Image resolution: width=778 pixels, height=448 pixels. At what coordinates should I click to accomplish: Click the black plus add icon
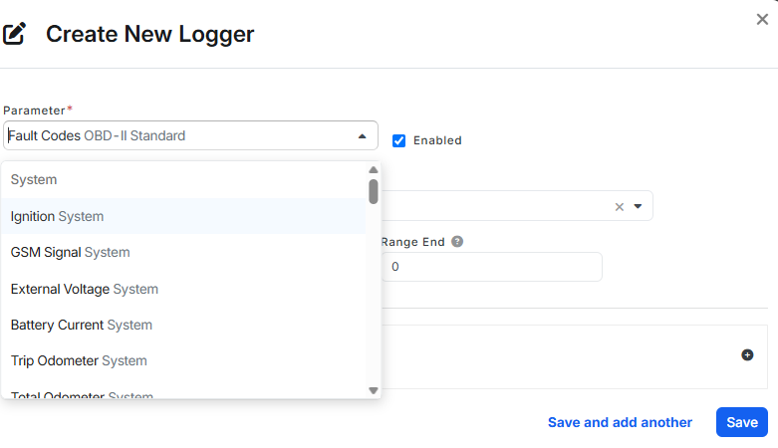747,354
